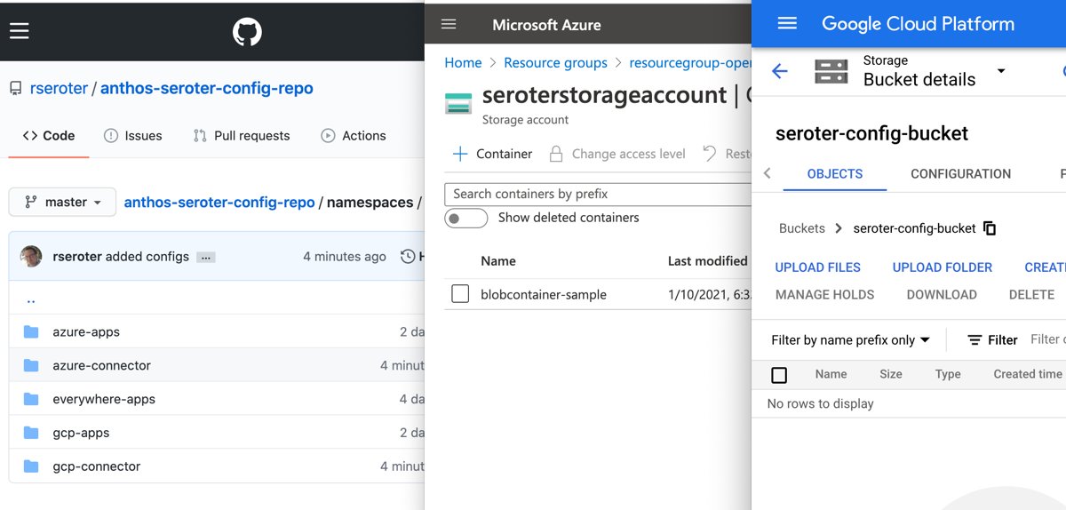This screenshot has width=1066, height=510.
Task: Open commit history clock icon
Action: point(408,257)
